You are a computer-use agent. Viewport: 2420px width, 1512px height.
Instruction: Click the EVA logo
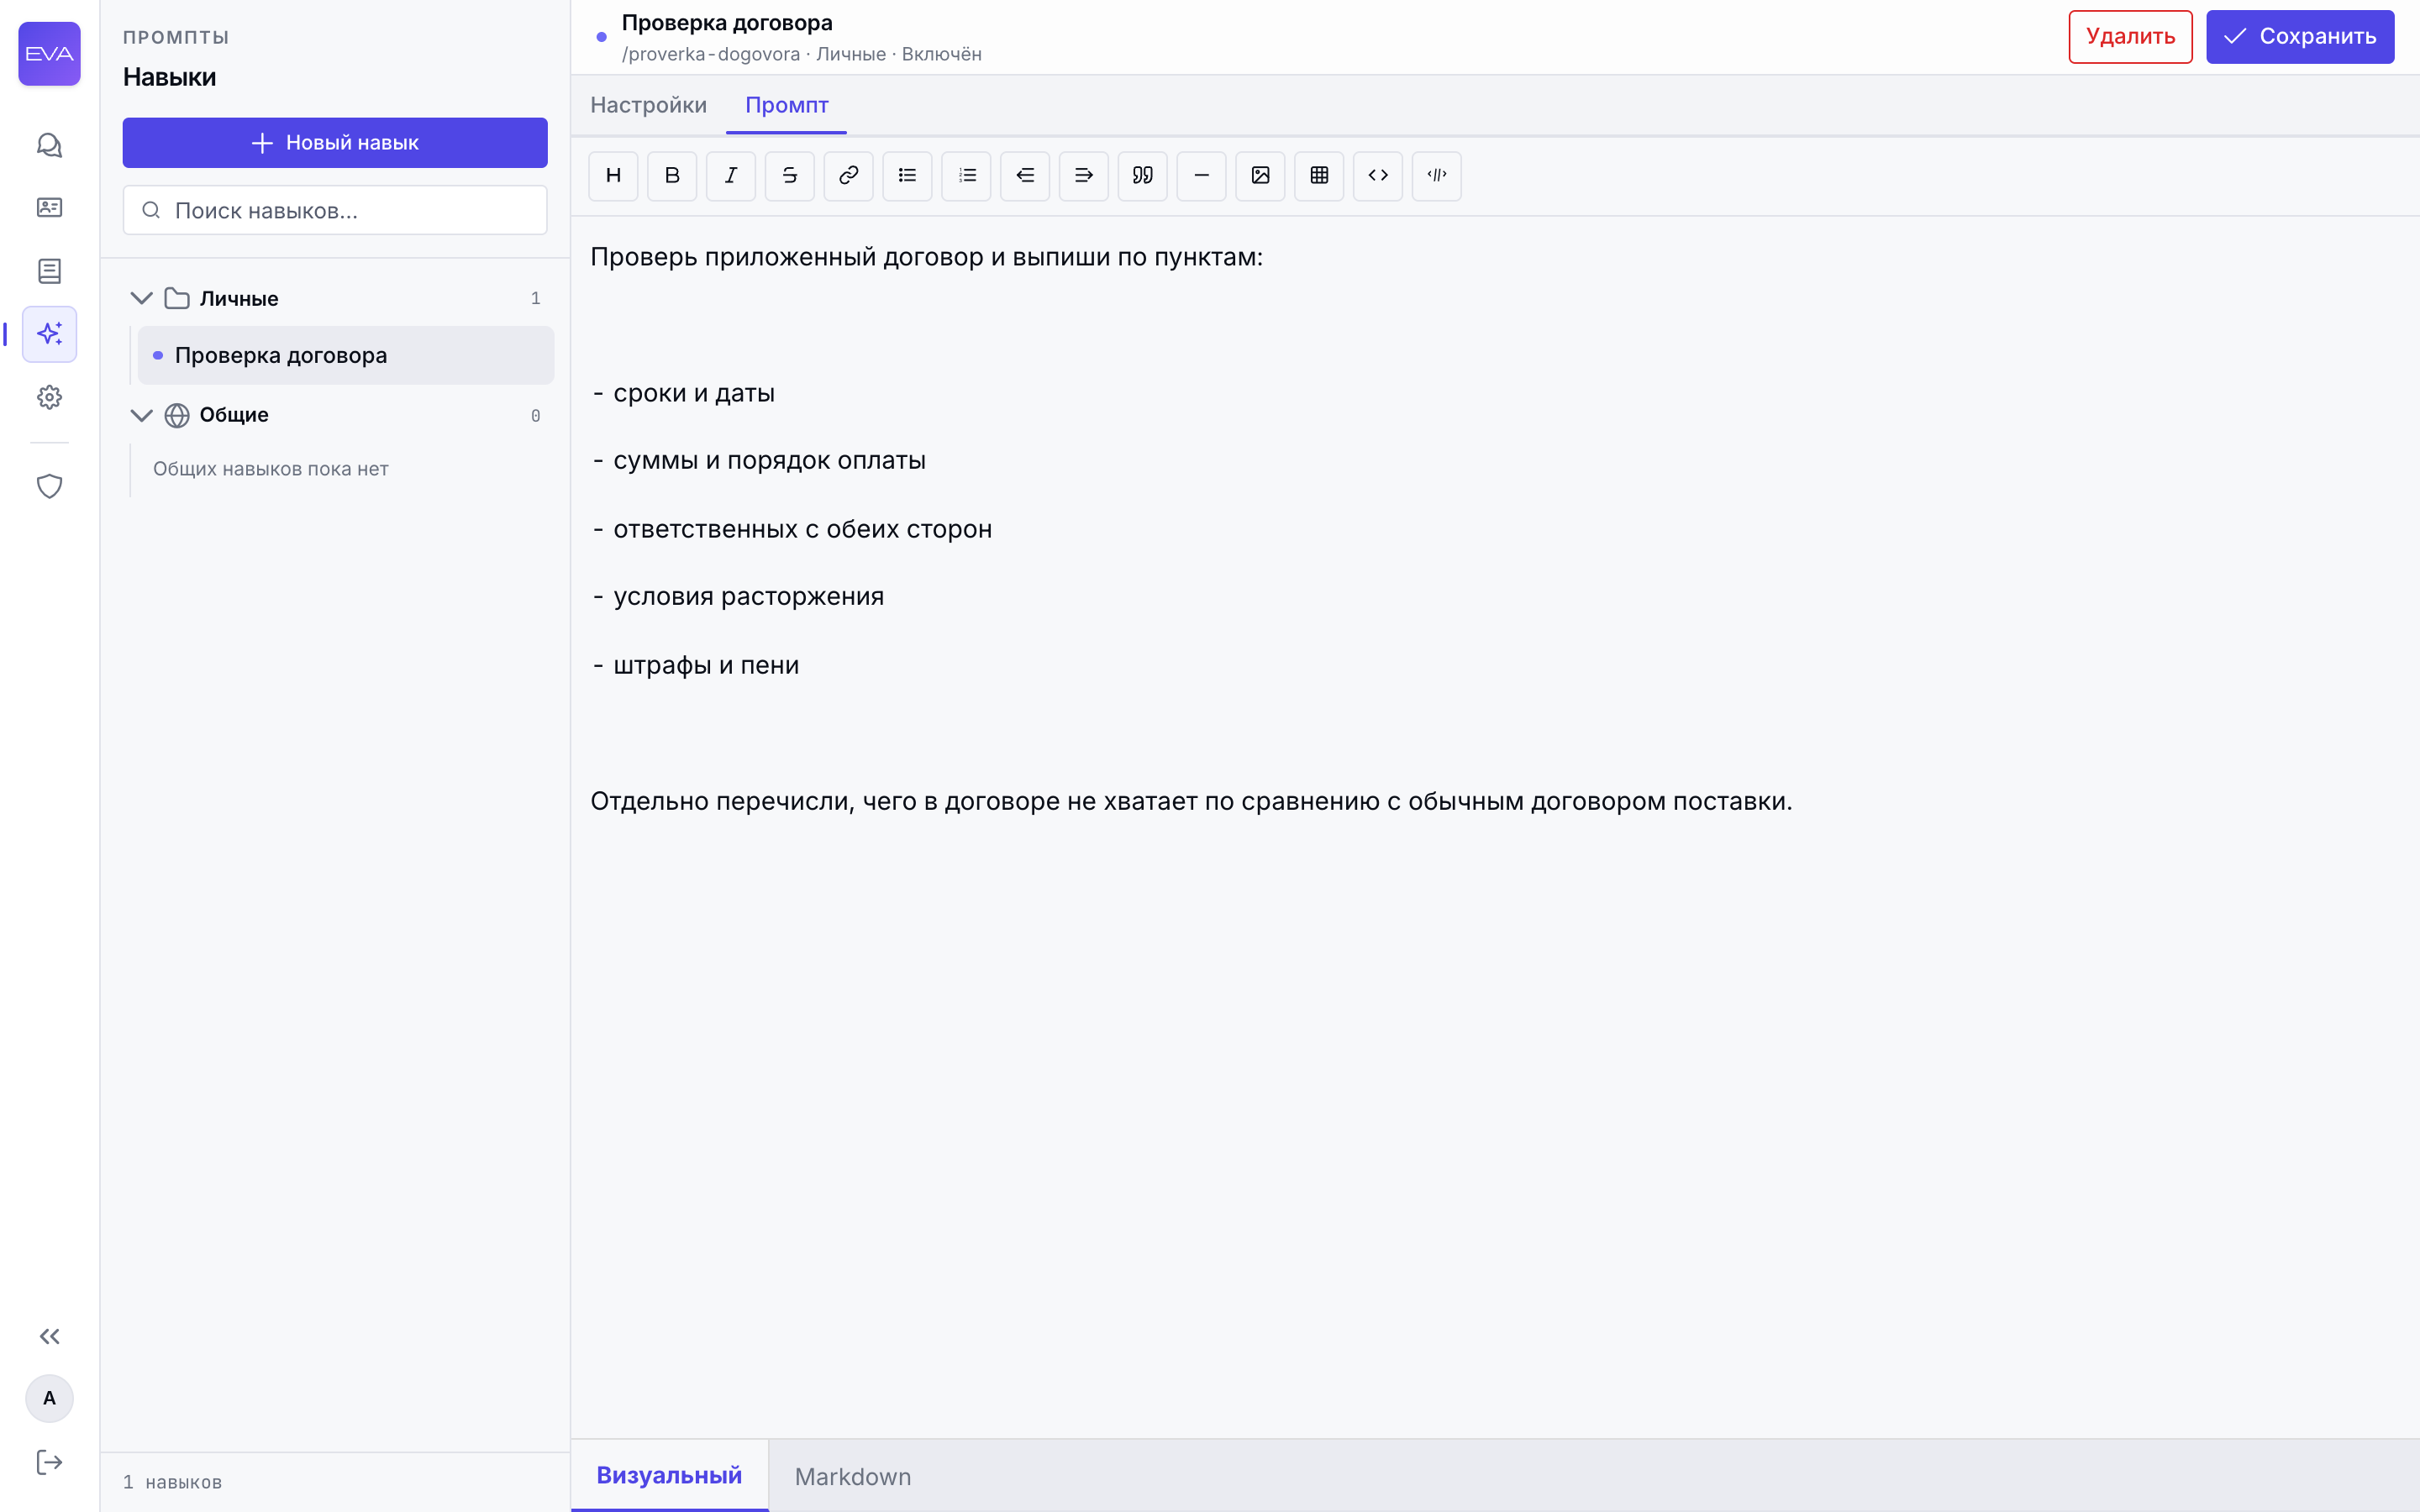49,54
